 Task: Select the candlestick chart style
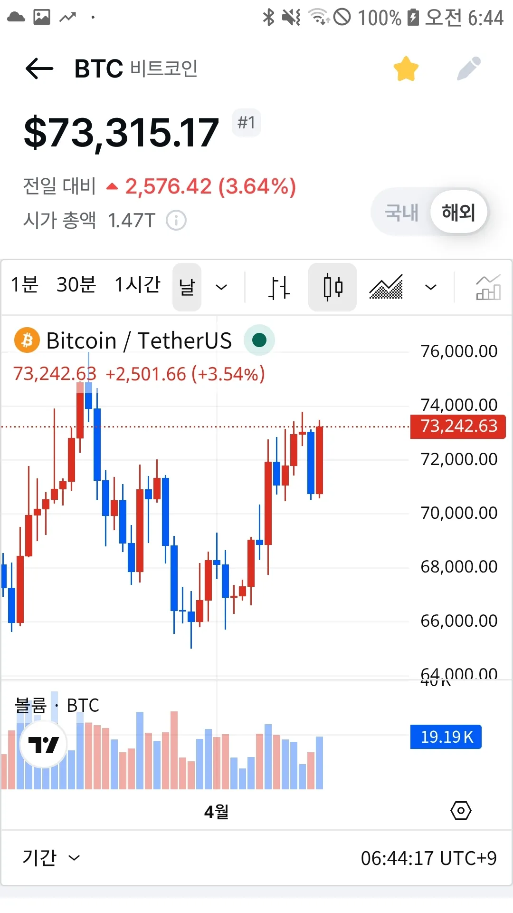pyautogui.click(x=332, y=287)
